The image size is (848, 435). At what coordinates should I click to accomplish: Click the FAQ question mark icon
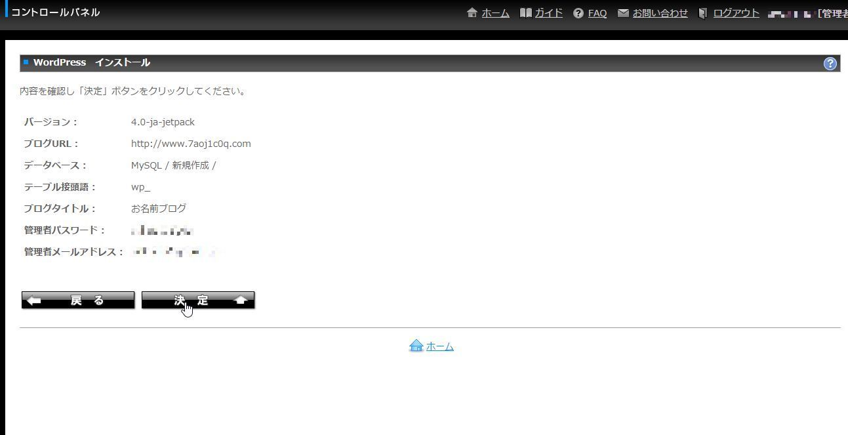(x=578, y=13)
